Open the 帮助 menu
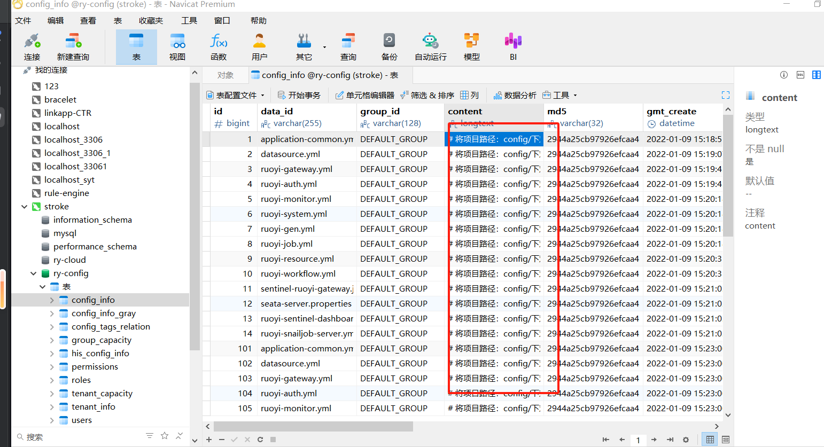Image resolution: width=824 pixels, height=447 pixels. click(x=259, y=20)
